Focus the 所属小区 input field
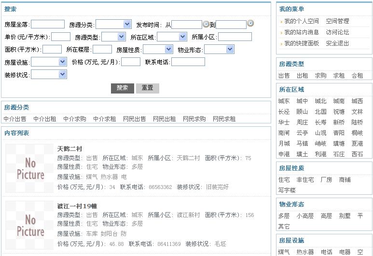The width and height of the screenshot is (373, 256). 235,37
